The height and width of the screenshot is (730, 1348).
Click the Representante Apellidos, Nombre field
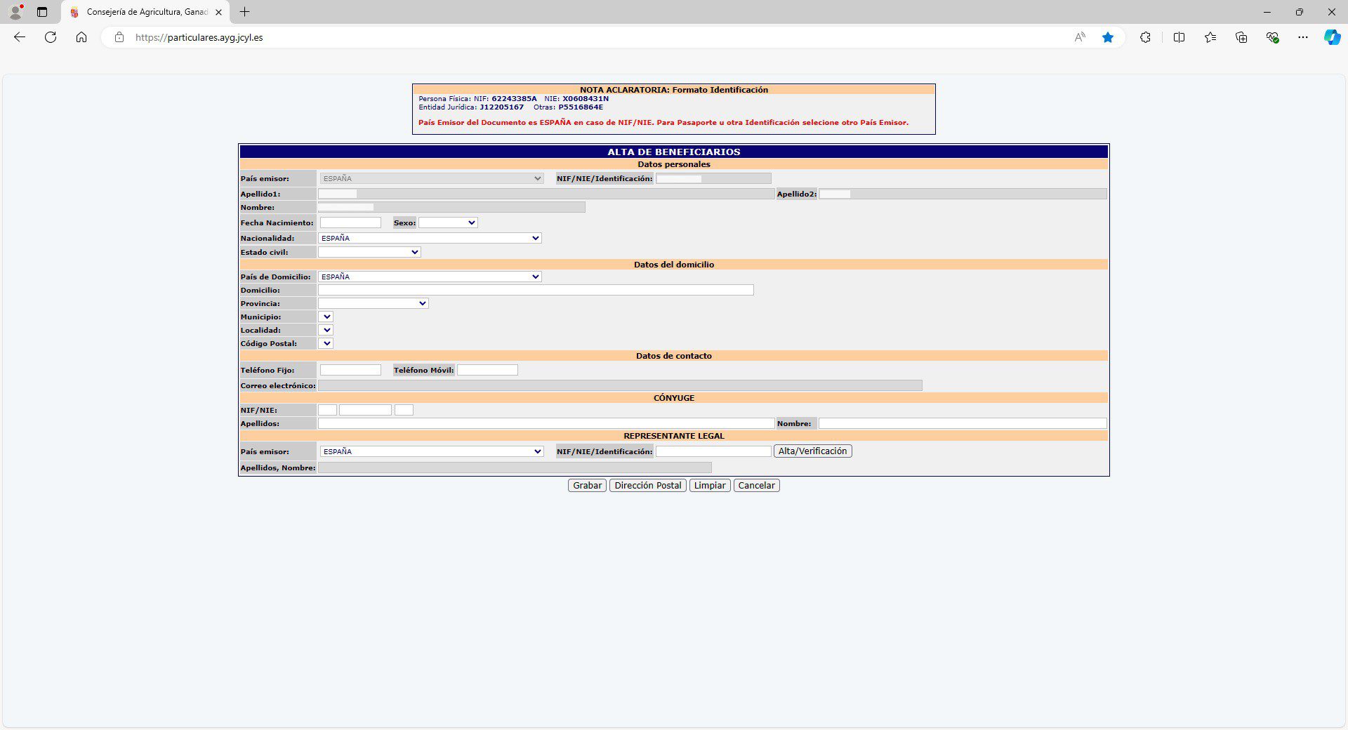pyautogui.click(x=515, y=467)
